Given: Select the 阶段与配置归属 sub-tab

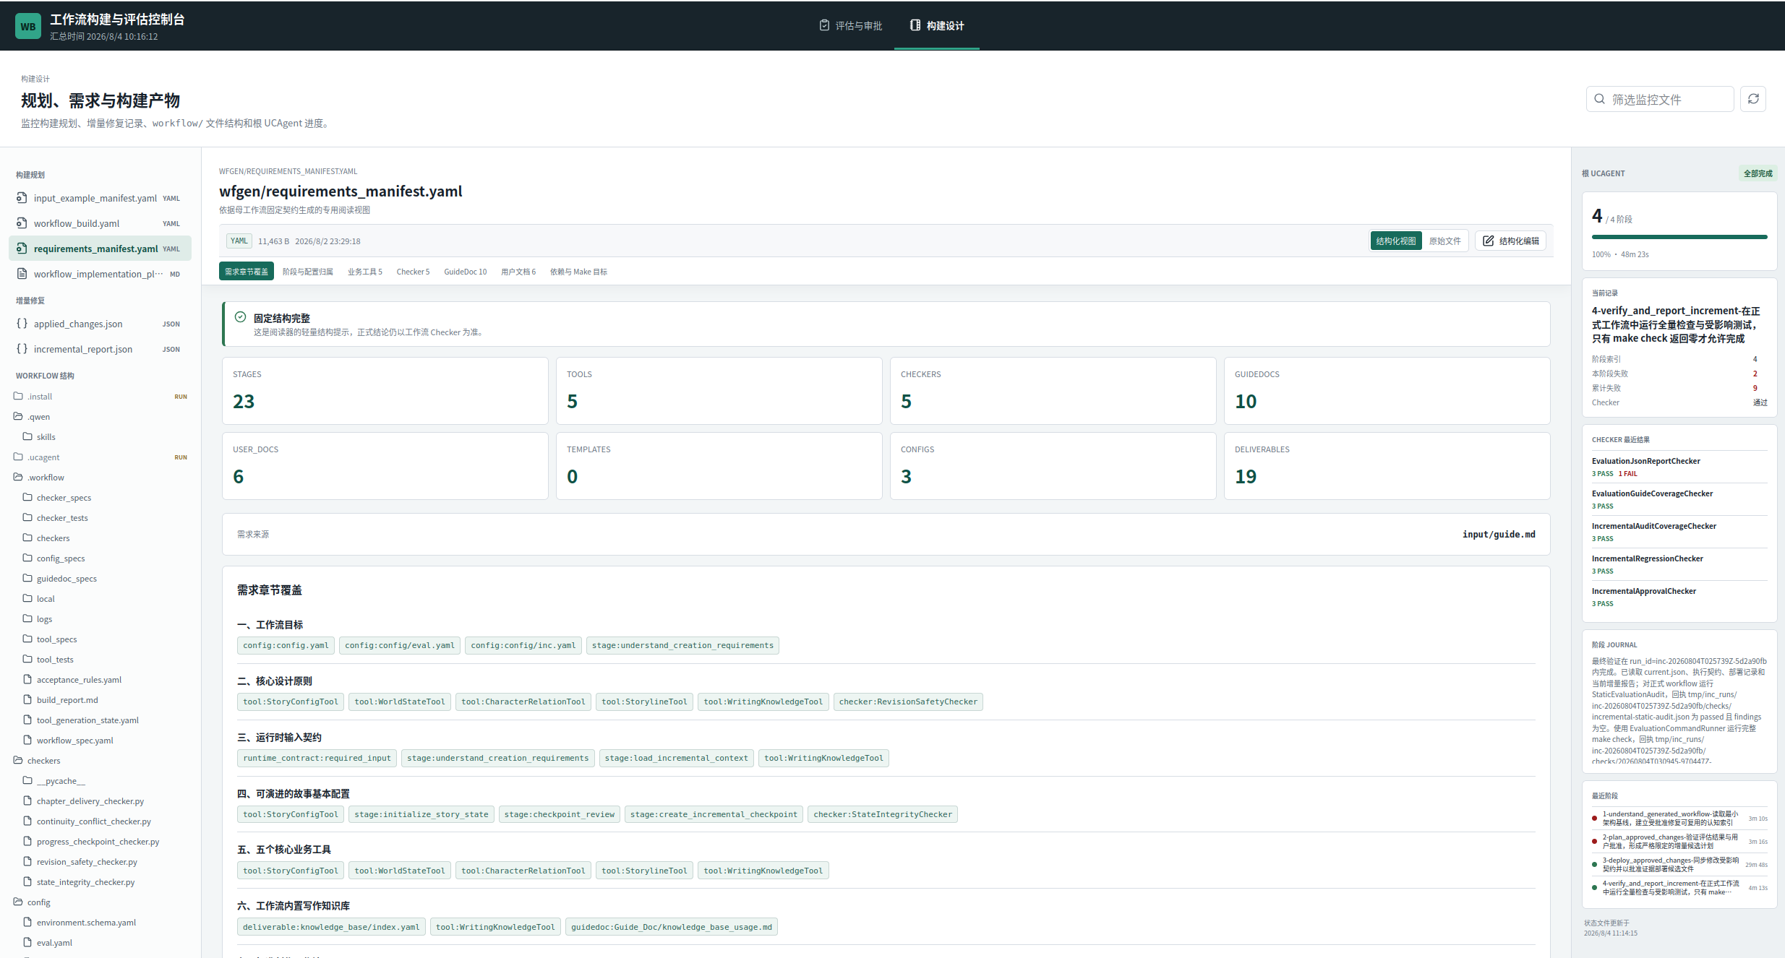Looking at the screenshot, I should (308, 272).
